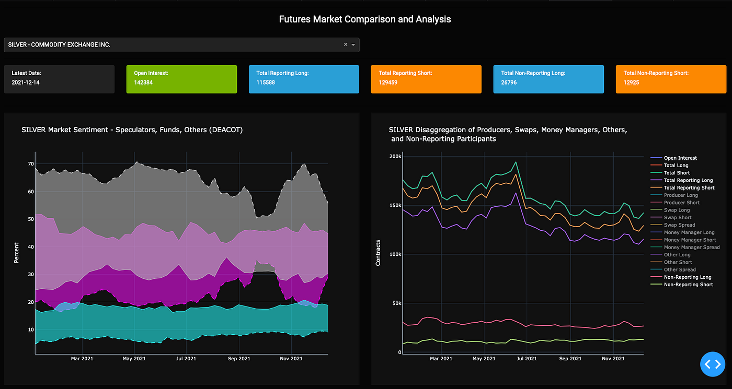The image size is (732, 389).
Task: Click inside the commodity search input field
Action: point(157,45)
